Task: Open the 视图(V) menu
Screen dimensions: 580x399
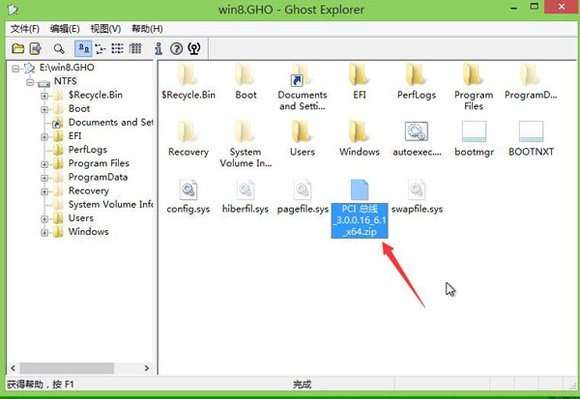Action: tap(105, 29)
